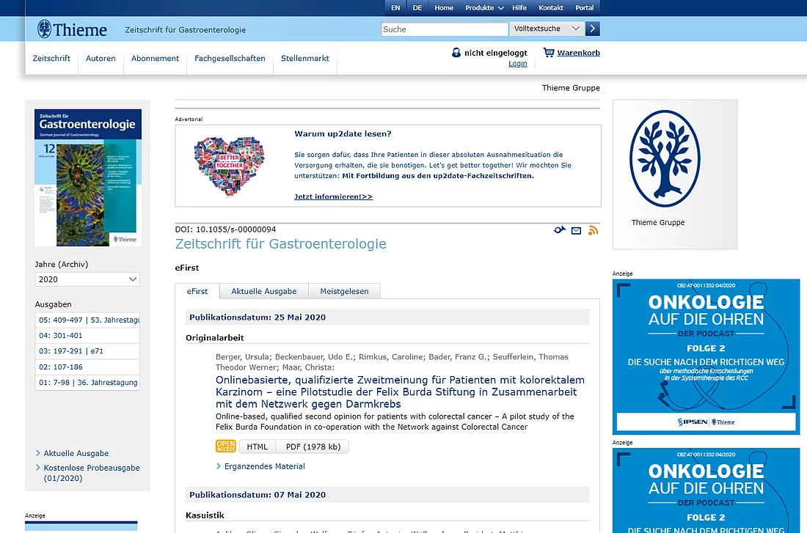Toggle the HTML format option for the article

(x=257, y=446)
